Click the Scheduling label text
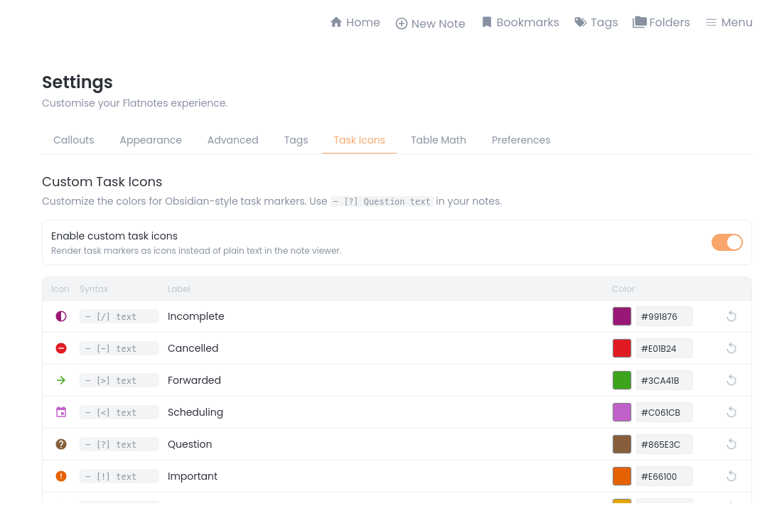Viewport: 767px width, 511px height. [195, 412]
